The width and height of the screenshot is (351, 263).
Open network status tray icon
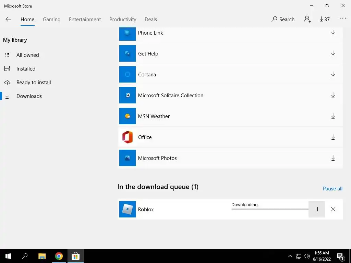pos(299,256)
